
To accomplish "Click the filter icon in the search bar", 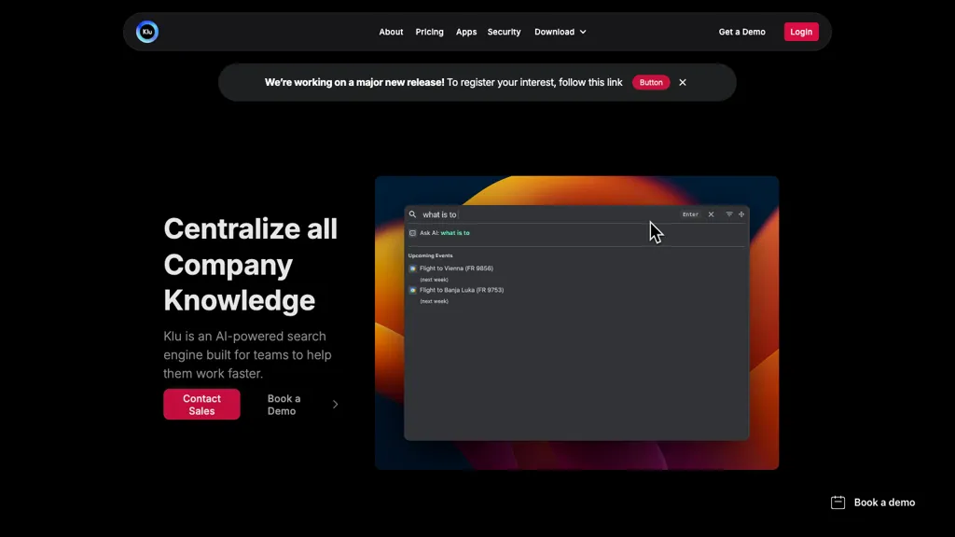I will coord(728,213).
